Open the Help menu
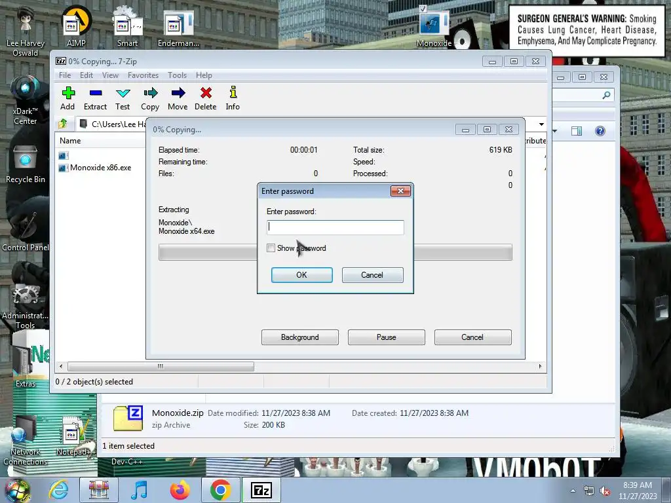Image resolution: width=671 pixels, height=503 pixels. pos(204,75)
